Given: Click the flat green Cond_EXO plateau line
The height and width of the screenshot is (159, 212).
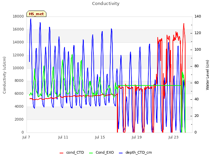Looking at the screenshot, I should click(x=149, y=85).
